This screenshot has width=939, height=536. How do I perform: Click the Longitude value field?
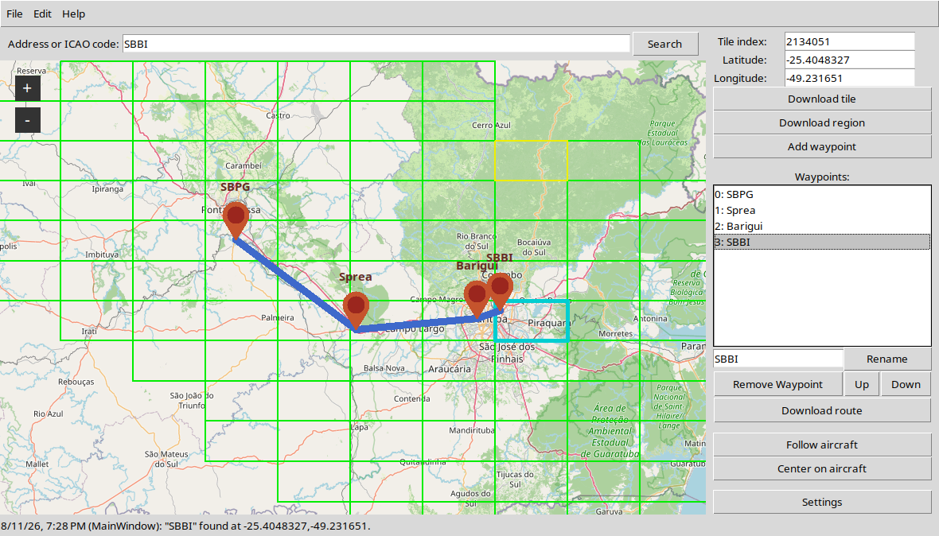coord(849,78)
